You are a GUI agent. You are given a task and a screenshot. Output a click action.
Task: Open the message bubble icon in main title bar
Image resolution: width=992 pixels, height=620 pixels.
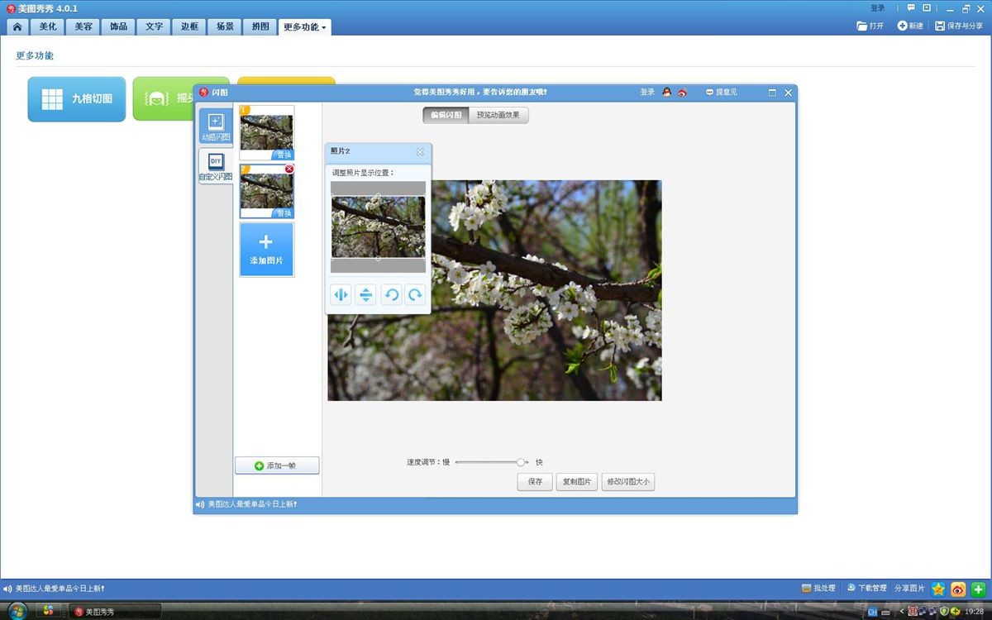point(911,8)
